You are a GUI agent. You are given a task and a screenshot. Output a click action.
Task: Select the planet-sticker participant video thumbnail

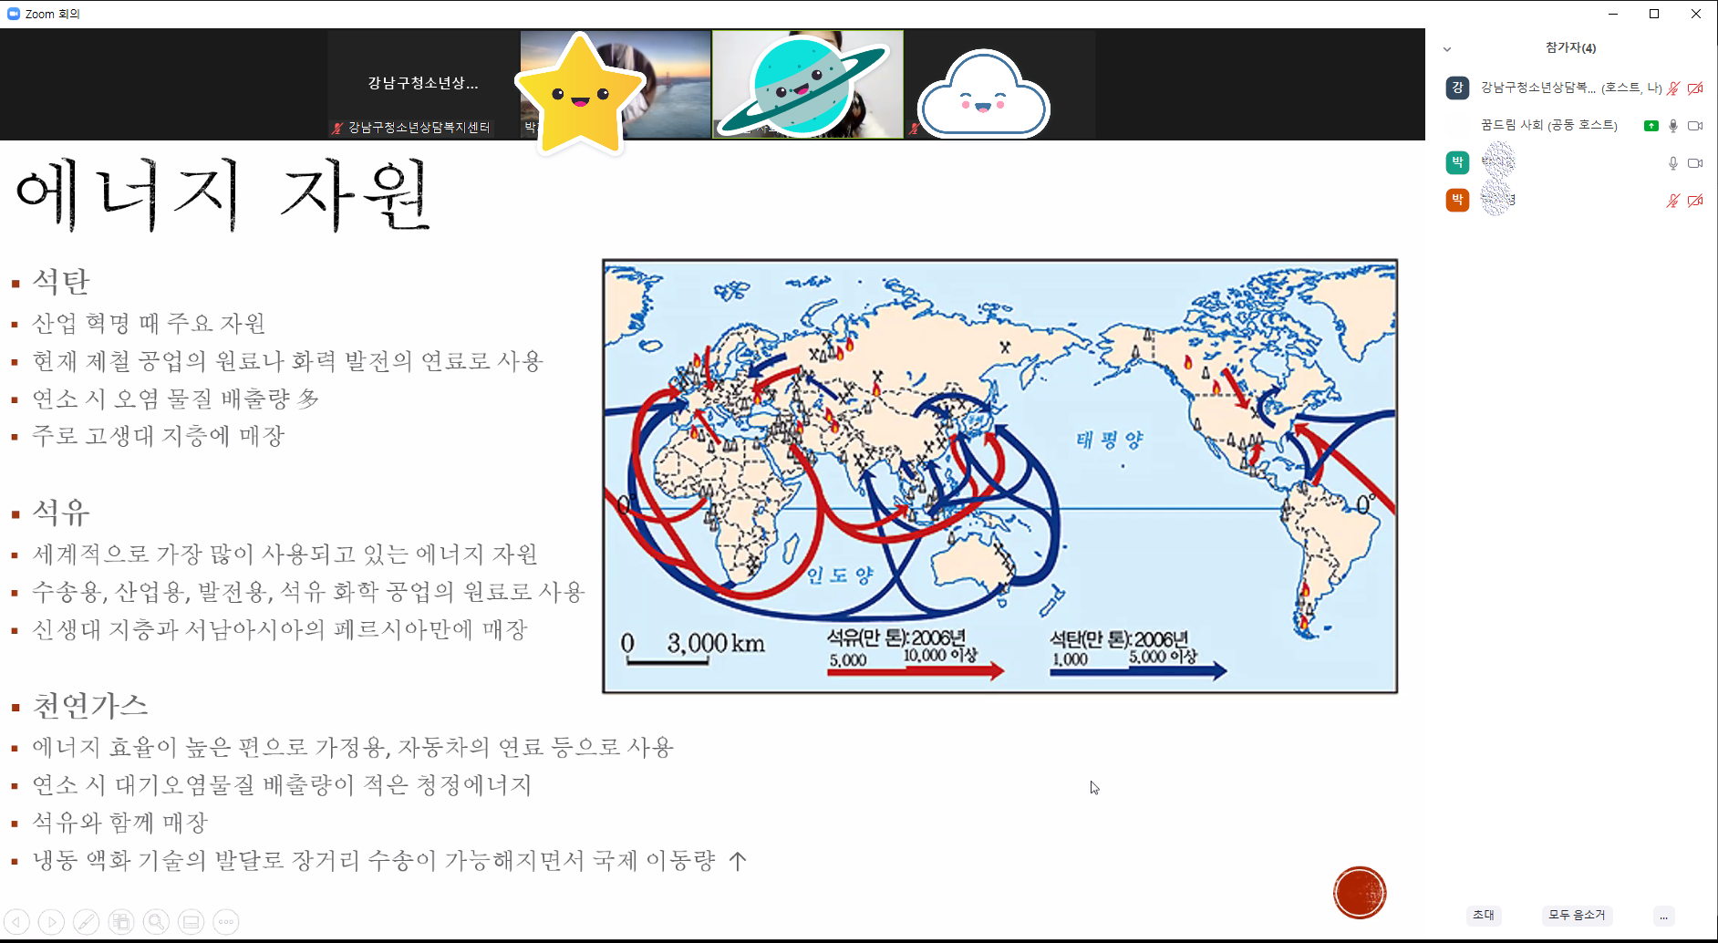[807, 85]
